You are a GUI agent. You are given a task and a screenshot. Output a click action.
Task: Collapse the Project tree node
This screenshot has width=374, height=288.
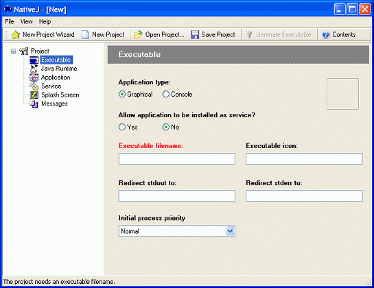click(x=14, y=51)
